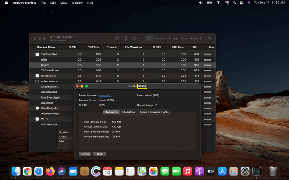The image size is (289, 180).
Task: Open the ellipsis actions dropdown in toolbar
Action: coord(135,38)
